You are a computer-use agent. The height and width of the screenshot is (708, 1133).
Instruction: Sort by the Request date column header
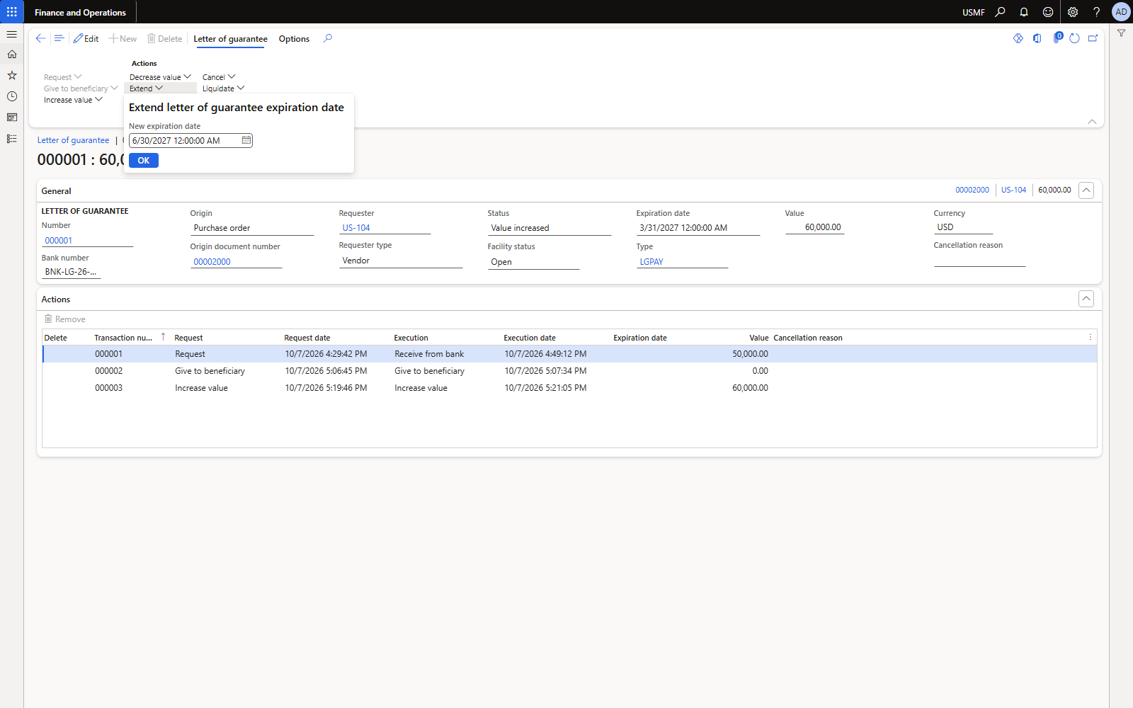click(307, 338)
